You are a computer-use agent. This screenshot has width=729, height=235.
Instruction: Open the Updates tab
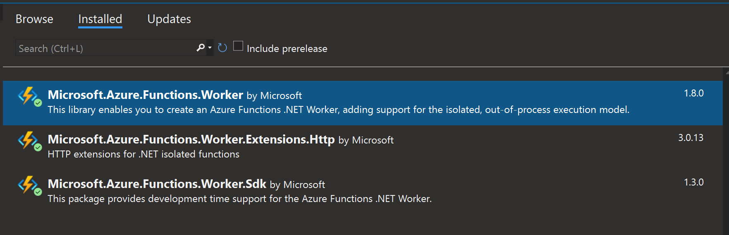[x=169, y=19]
